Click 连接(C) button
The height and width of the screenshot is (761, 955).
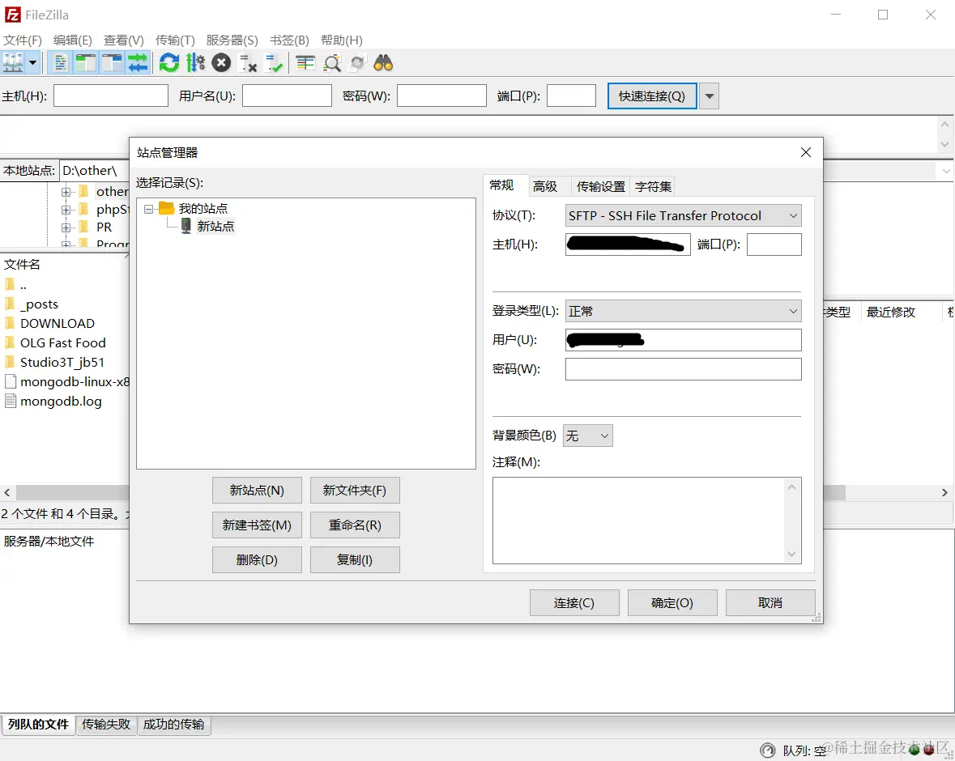coord(574,602)
